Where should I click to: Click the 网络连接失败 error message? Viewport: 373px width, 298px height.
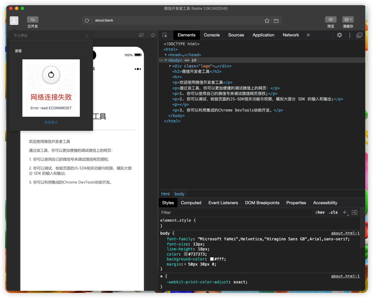51,97
